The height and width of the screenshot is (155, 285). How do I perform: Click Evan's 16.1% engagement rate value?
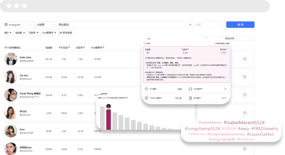point(80,131)
